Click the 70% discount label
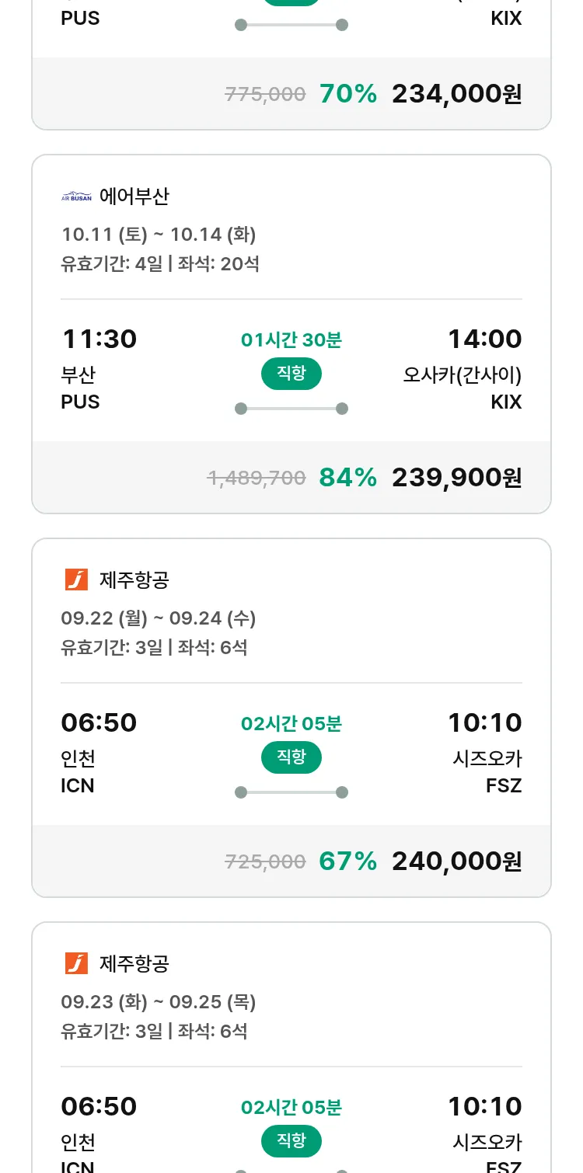Image resolution: width=583 pixels, height=1173 pixels. (x=347, y=94)
